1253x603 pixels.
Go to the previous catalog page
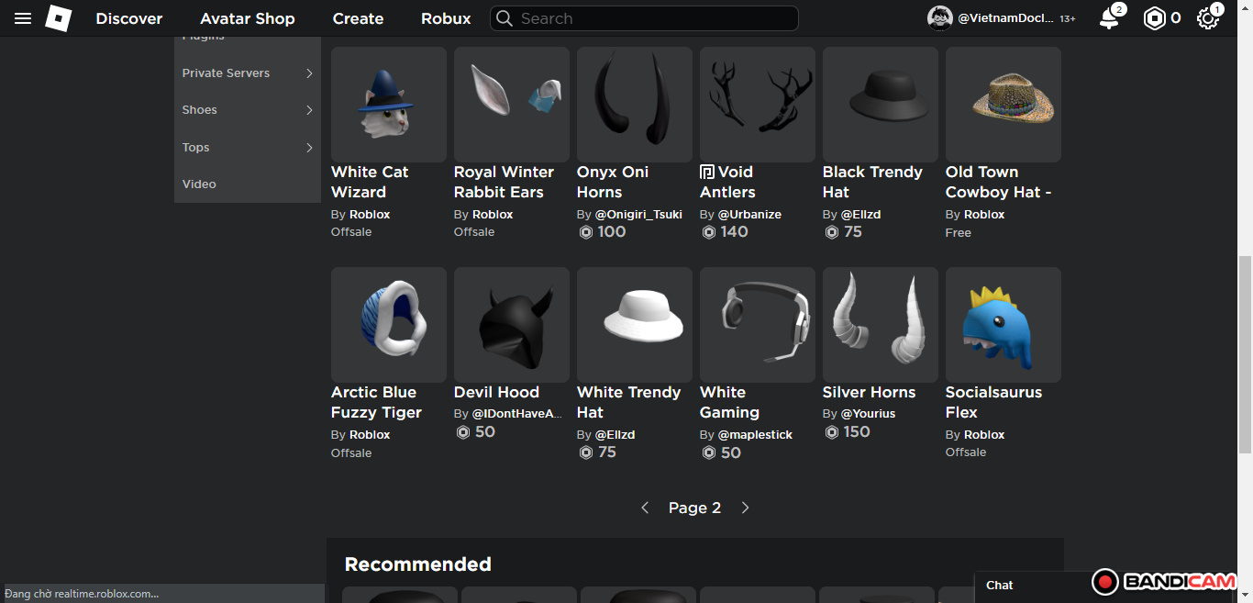pyautogui.click(x=645, y=508)
